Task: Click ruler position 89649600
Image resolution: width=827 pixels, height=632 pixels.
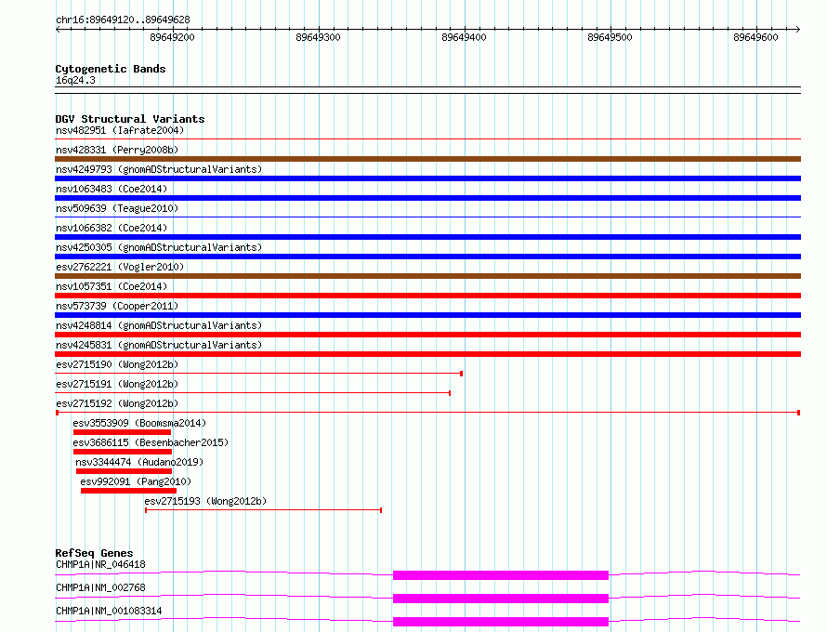Action: click(x=755, y=37)
